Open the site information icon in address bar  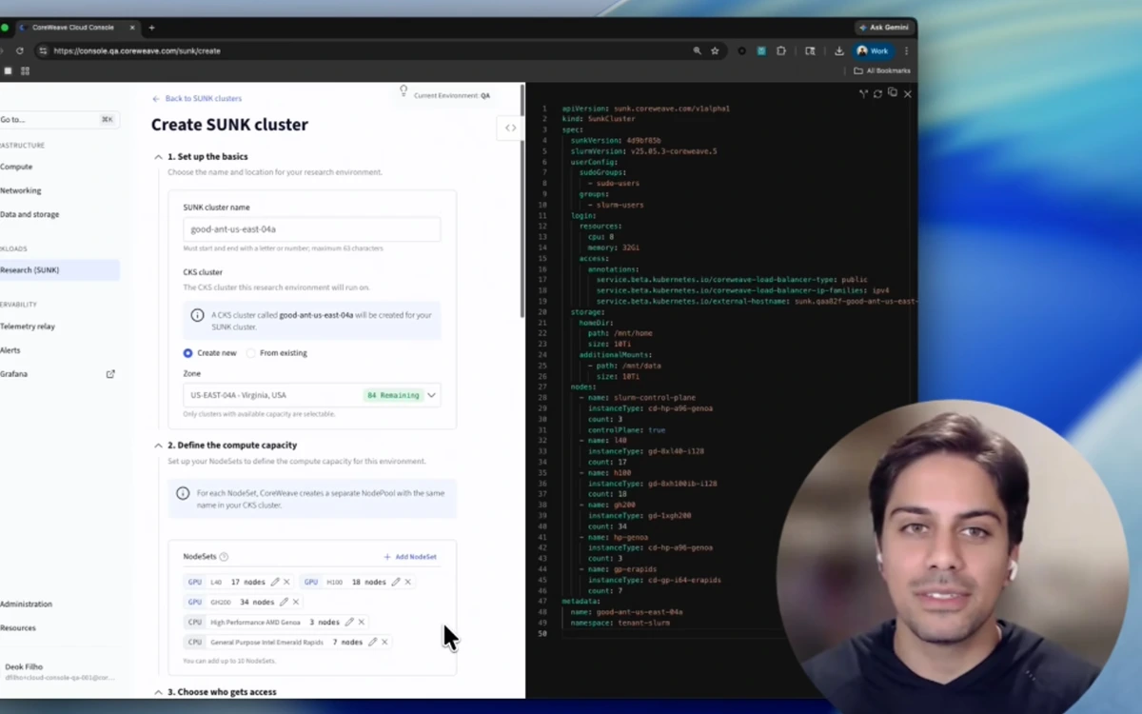click(43, 50)
